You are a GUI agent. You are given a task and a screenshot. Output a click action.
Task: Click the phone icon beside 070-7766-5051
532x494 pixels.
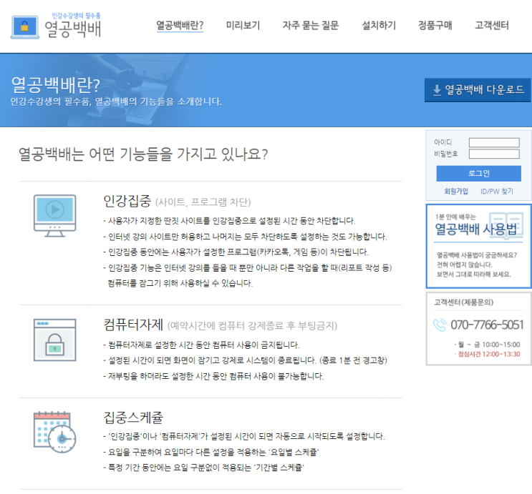(x=440, y=325)
